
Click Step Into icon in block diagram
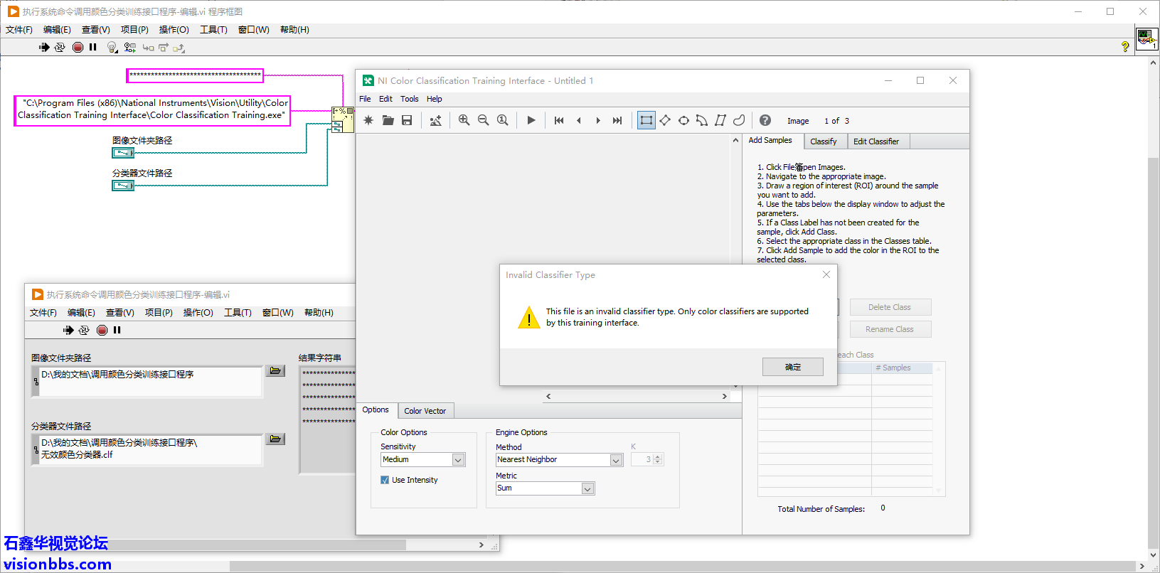pyautogui.click(x=148, y=48)
